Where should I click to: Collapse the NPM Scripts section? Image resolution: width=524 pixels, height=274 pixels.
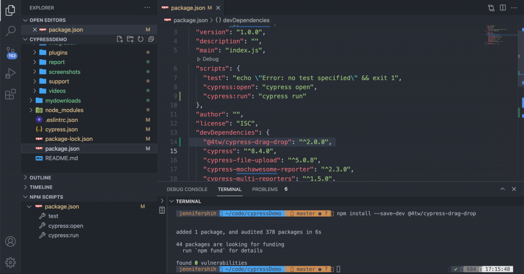point(26,197)
